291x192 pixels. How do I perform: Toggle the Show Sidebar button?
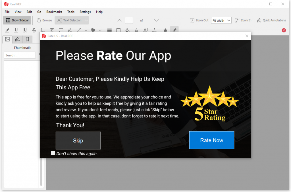(17, 20)
